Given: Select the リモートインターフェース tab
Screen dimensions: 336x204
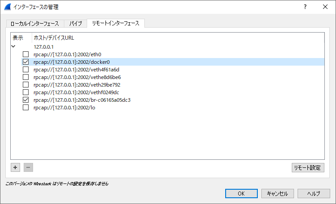Looking at the screenshot, I should pyautogui.click(x=116, y=23).
